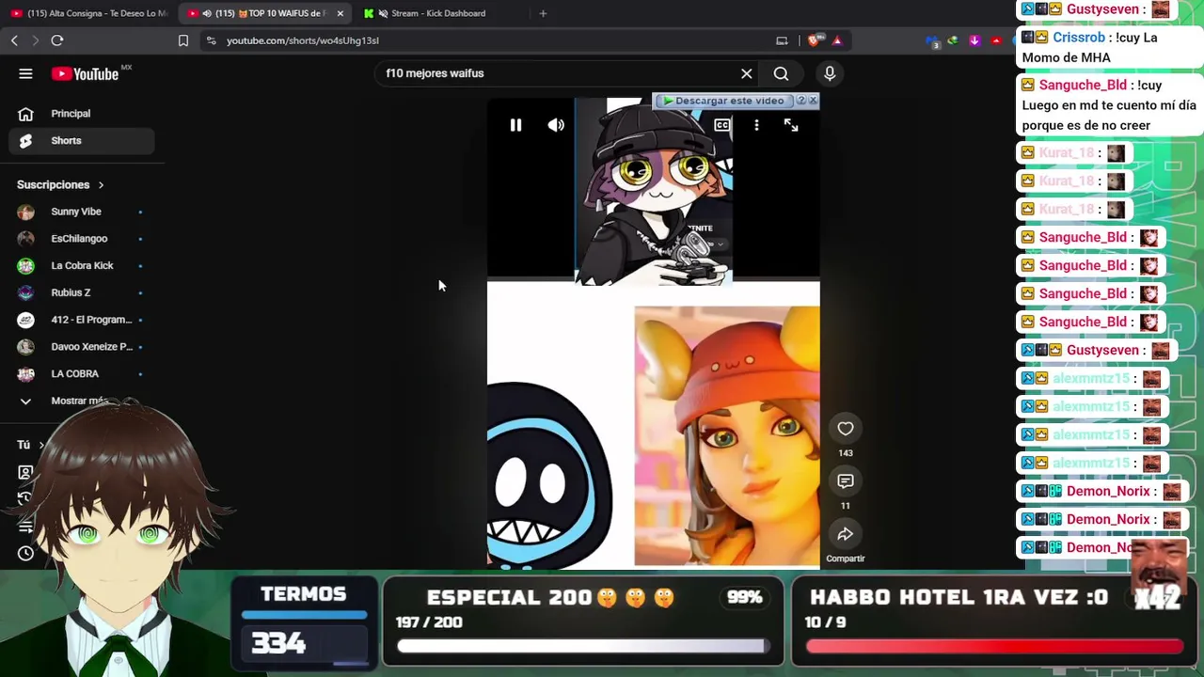Like the Short with the heart icon
The height and width of the screenshot is (677, 1204).
846,429
